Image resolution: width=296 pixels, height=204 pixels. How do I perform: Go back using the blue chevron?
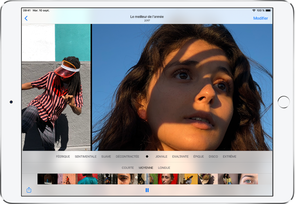point(26,18)
